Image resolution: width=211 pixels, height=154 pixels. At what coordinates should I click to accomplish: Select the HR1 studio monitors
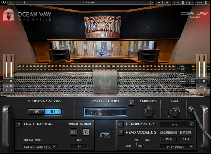(53, 112)
